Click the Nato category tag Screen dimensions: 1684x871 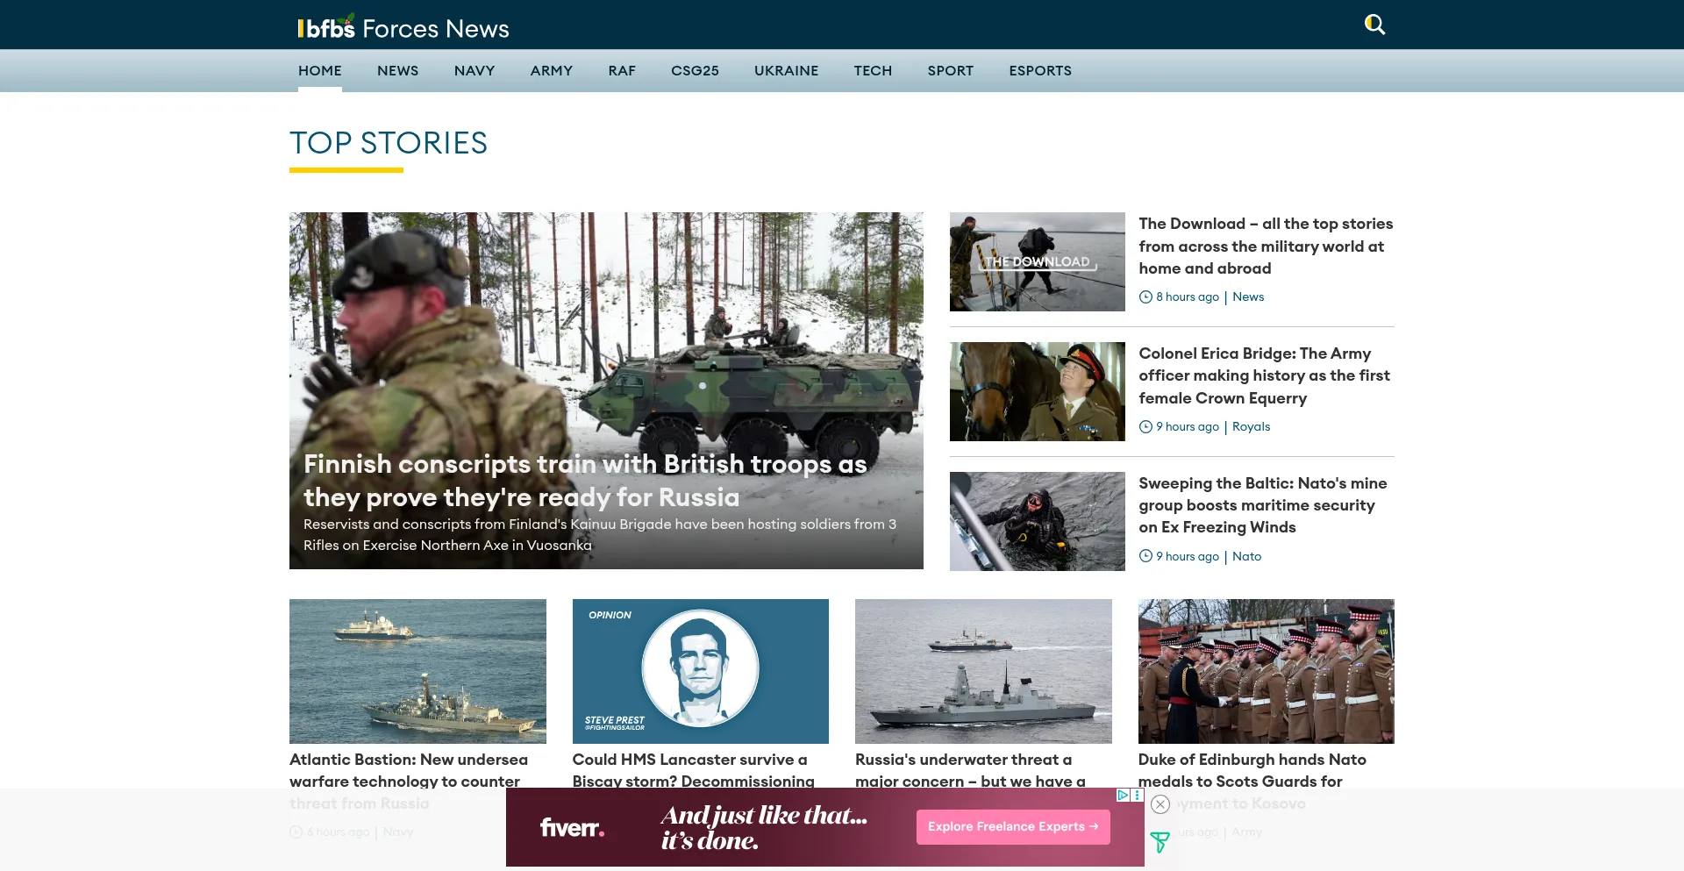(x=1246, y=557)
